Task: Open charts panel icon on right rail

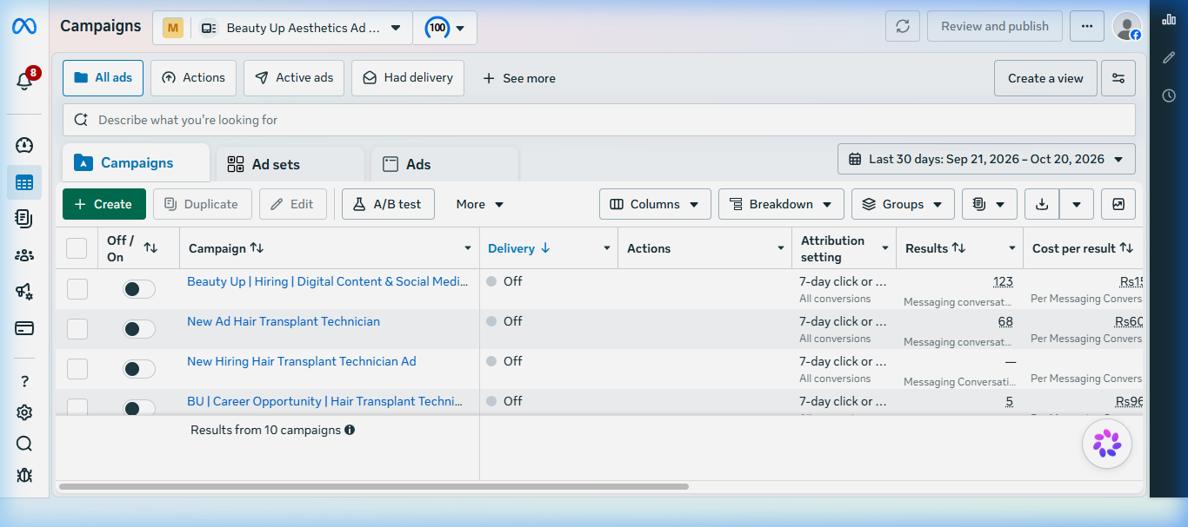Action: 1169,19
